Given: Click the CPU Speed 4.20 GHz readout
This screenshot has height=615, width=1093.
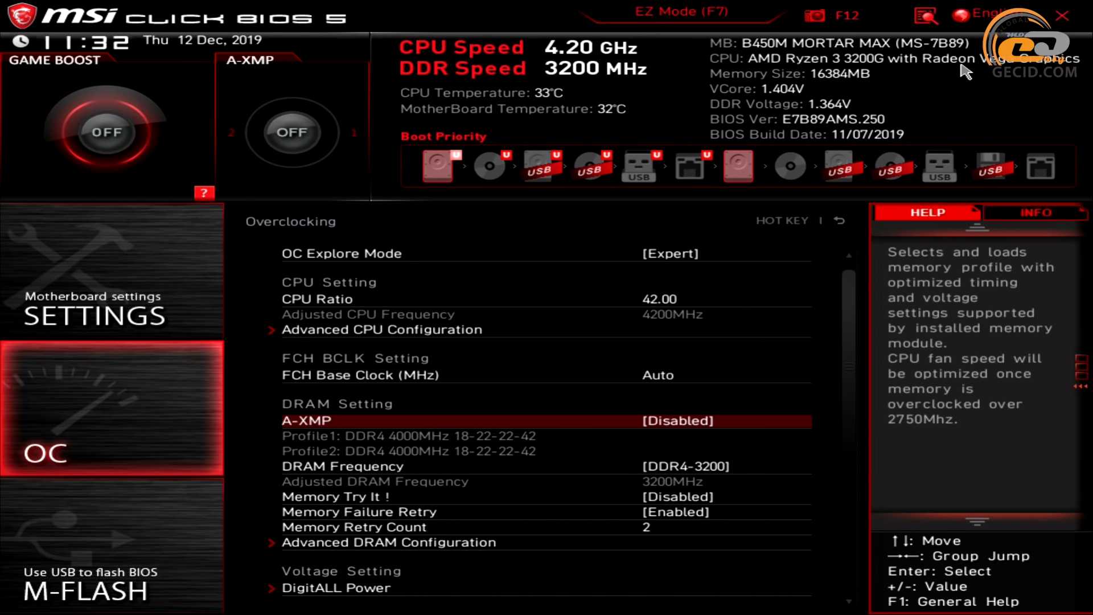Looking at the screenshot, I should click(518, 47).
